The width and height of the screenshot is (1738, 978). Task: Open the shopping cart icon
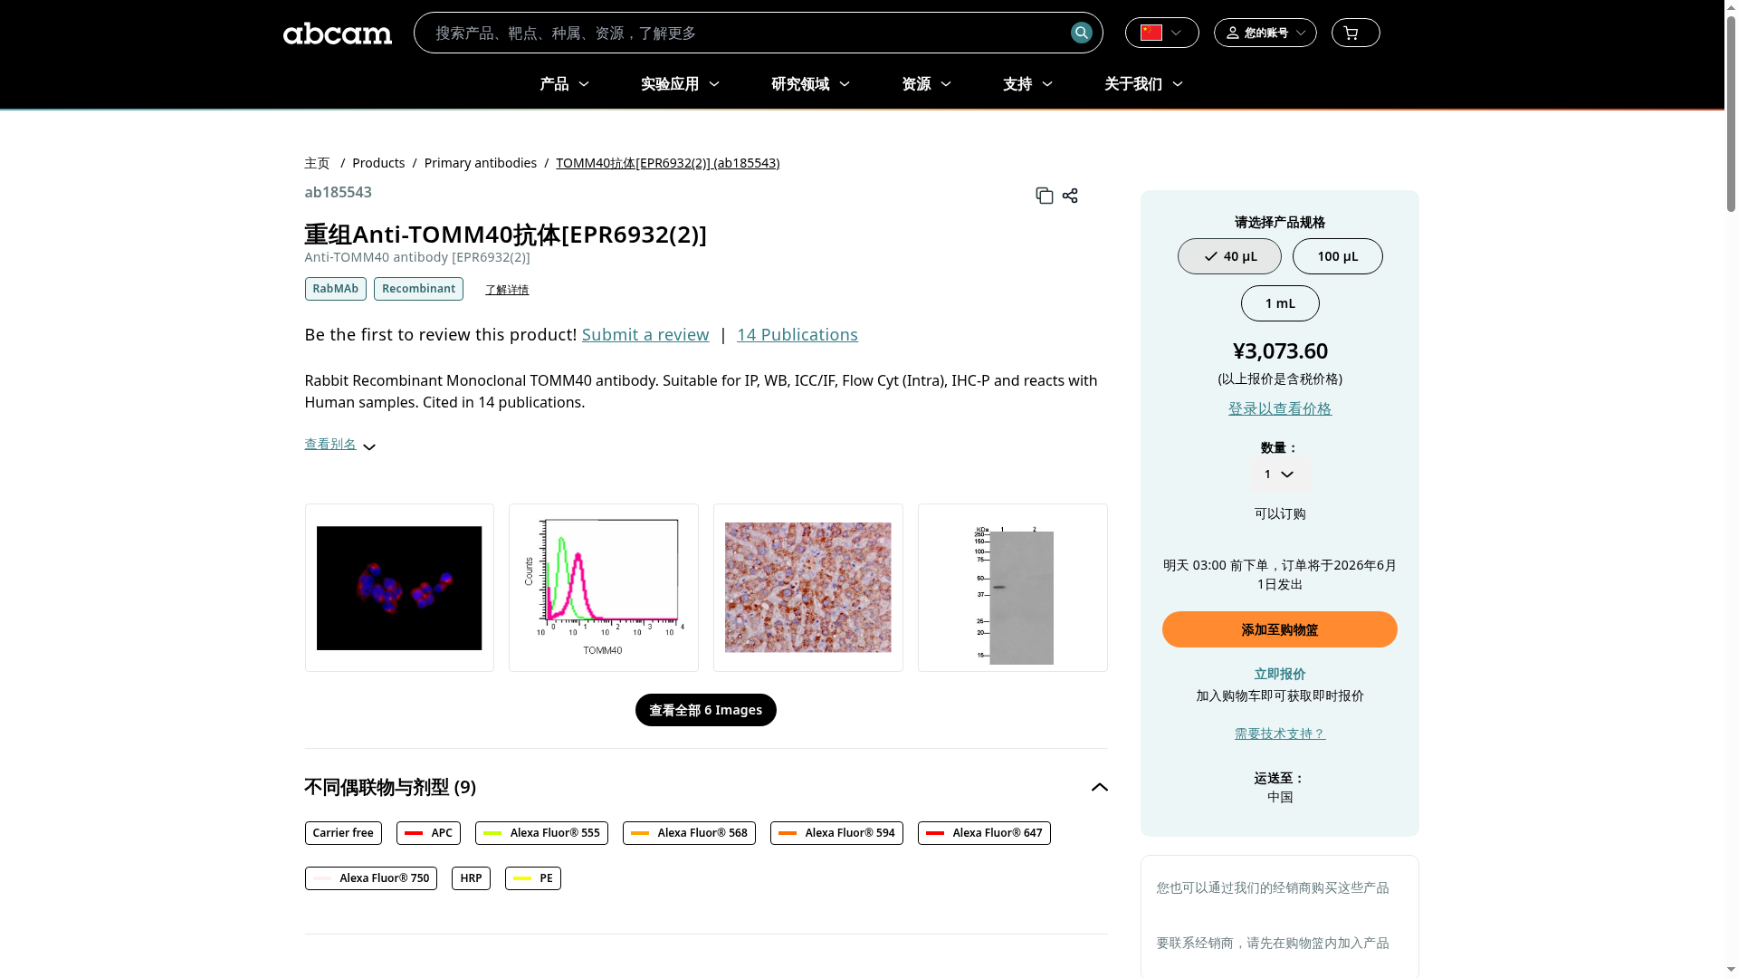(x=1355, y=33)
